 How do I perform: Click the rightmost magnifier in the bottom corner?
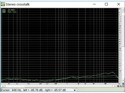click(x=123, y=86)
